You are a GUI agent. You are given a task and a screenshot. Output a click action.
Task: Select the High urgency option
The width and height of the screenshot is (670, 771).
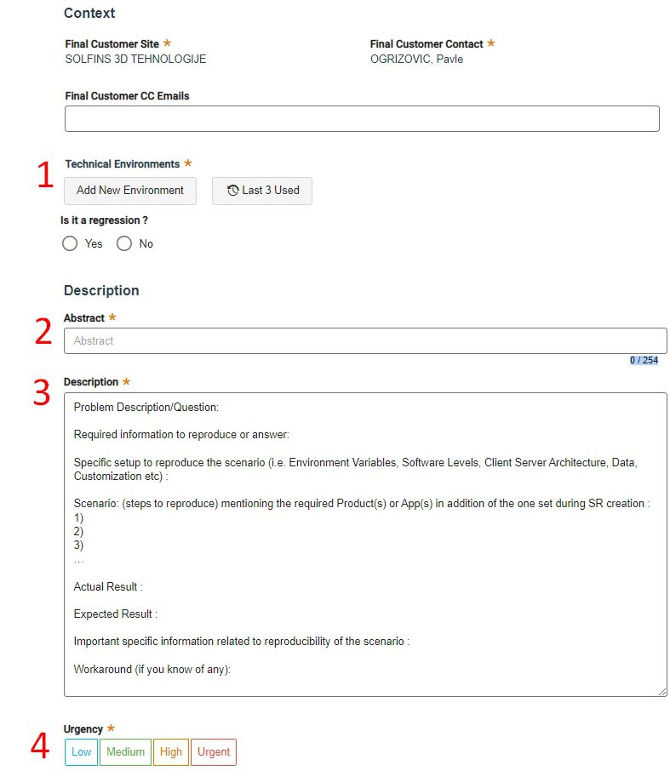[x=170, y=752]
